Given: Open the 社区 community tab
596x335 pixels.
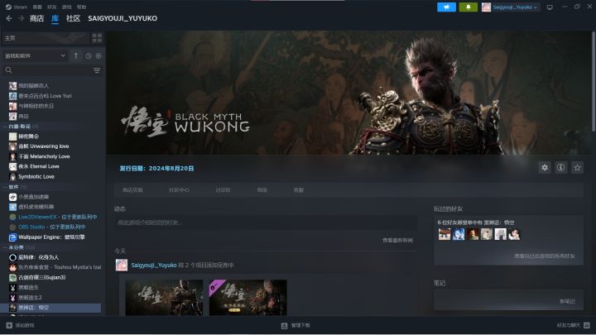Looking at the screenshot, I should pyautogui.click(x=73, y=18).
